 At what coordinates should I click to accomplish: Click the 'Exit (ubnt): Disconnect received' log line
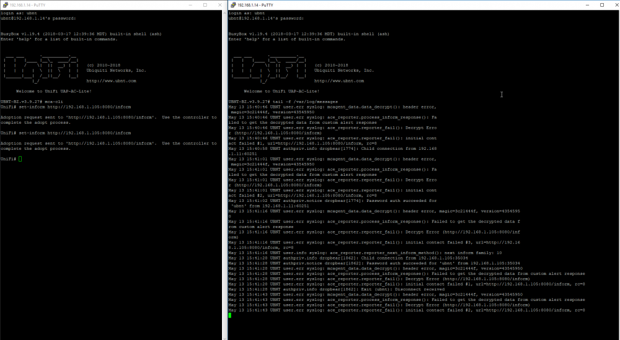[337, 289]
